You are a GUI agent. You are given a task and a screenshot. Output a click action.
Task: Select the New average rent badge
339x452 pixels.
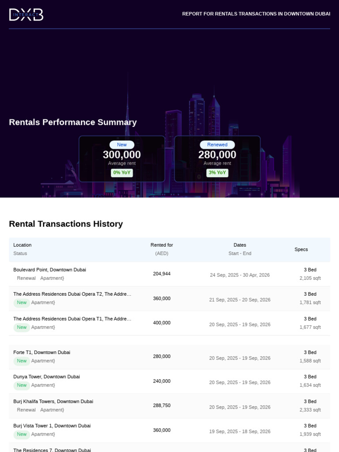click(122, 145)
